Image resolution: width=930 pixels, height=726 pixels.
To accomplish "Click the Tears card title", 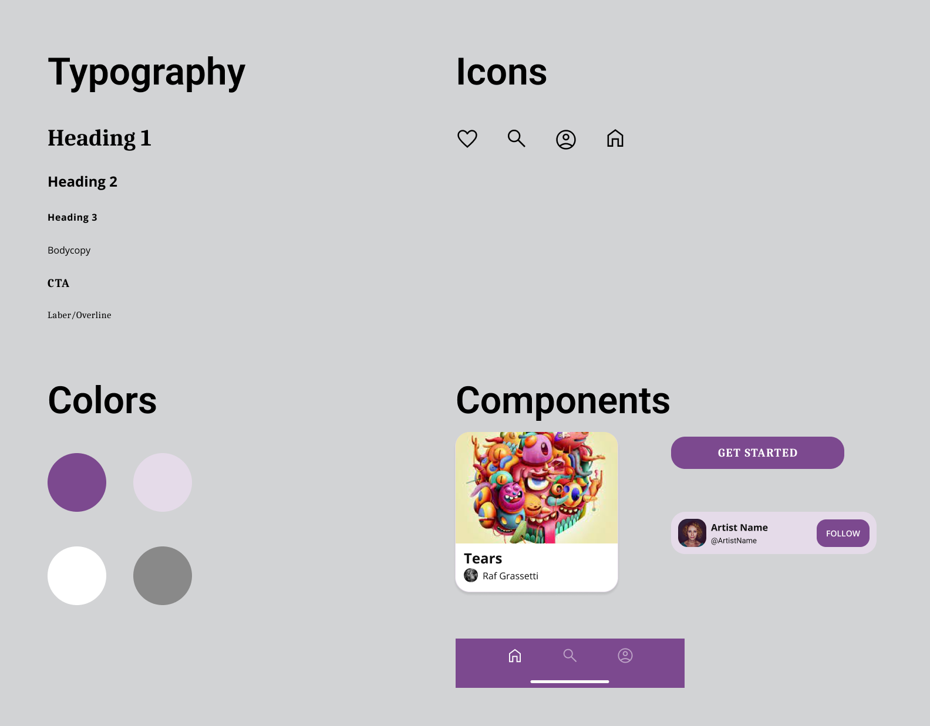I will coord(483,559).
